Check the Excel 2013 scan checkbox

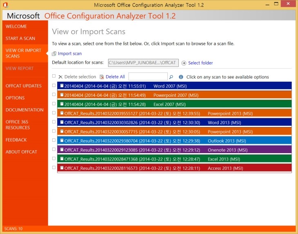(x=54, y=158)
